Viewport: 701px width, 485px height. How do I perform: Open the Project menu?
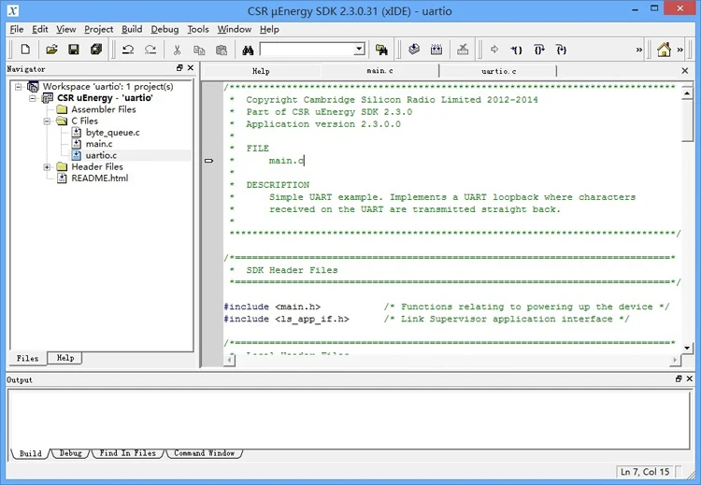pyautogui.click(x=98, y=30)
